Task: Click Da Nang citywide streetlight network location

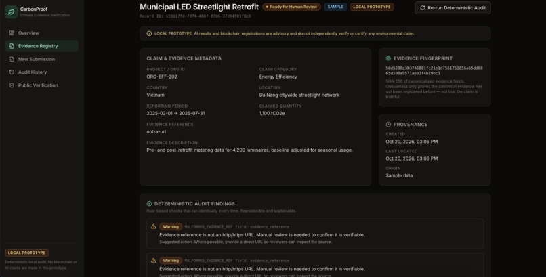Action: (299, 95)
